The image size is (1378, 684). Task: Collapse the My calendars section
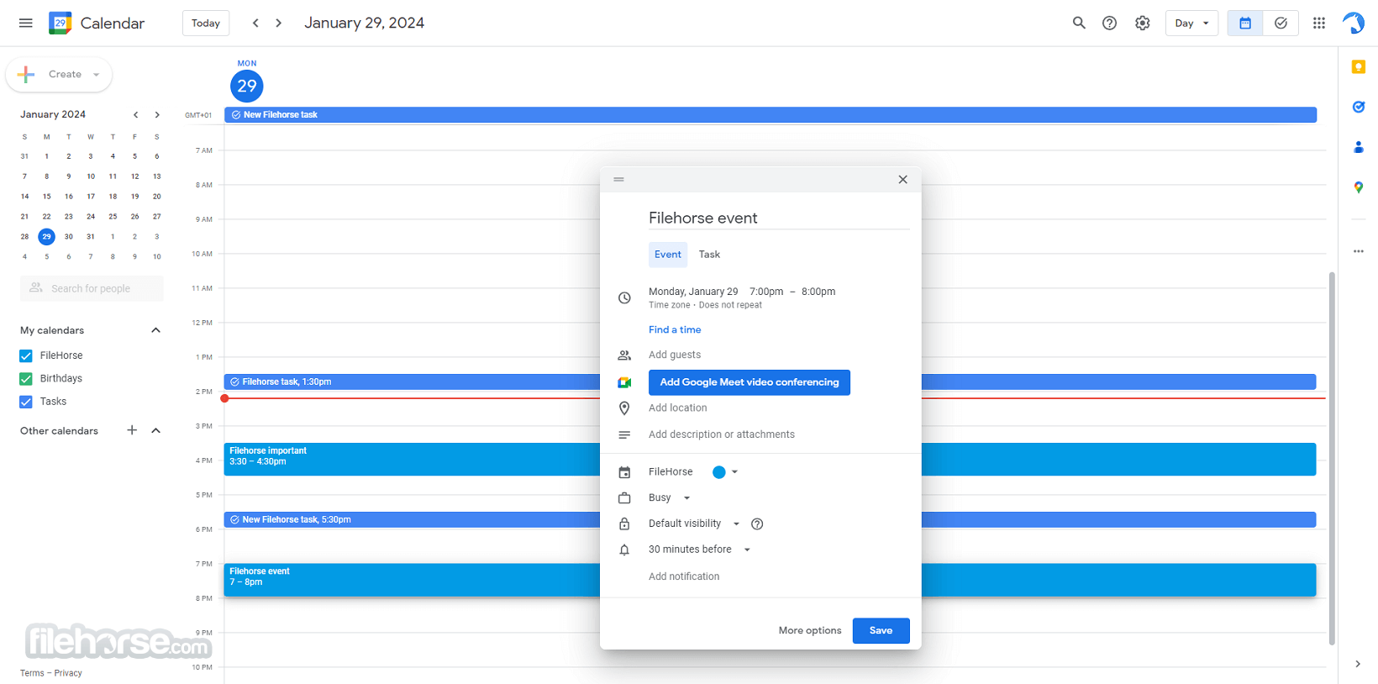pos(155,330)
